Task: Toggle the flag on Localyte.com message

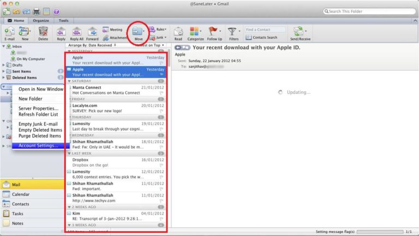Action: [x=161, y=111]
